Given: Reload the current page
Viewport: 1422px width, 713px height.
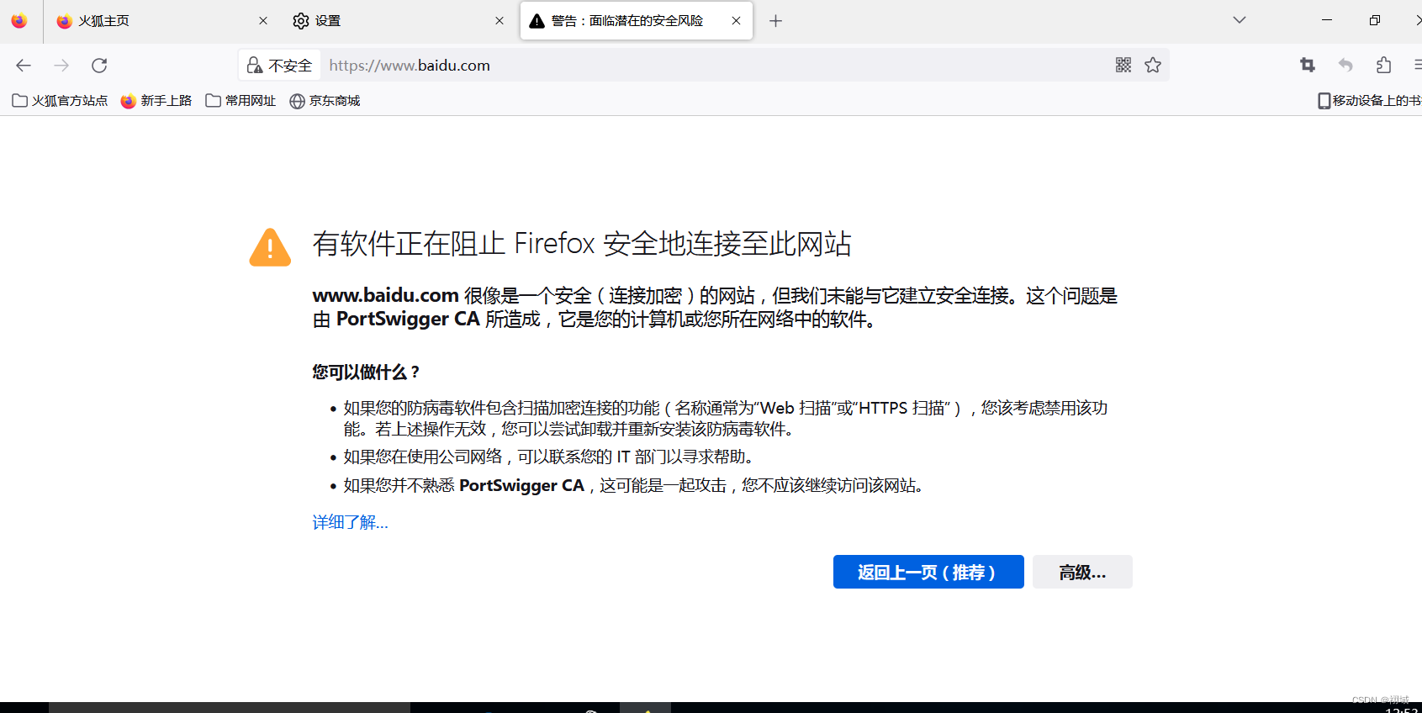Looking at the screenshot, I should pyautogui.click(x=99, y=66).
